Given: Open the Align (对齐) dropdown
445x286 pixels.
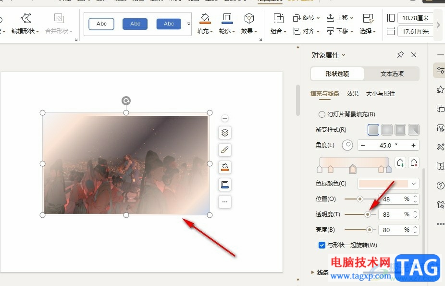Looking at the screenshot, I should tap(306, 31).
